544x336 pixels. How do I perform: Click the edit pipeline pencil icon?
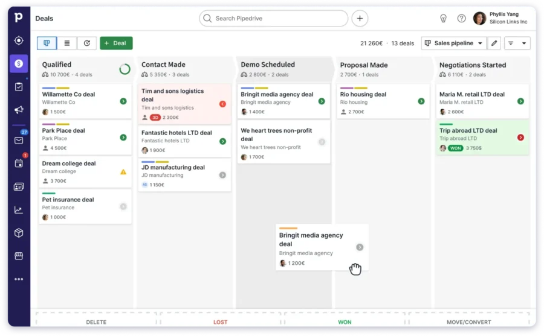[x=494, y=43]
